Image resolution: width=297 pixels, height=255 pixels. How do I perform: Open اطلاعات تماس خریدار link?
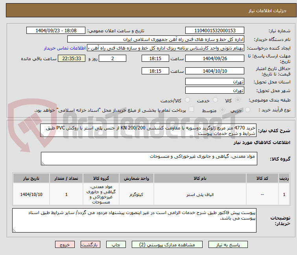[x=65, y=48]
